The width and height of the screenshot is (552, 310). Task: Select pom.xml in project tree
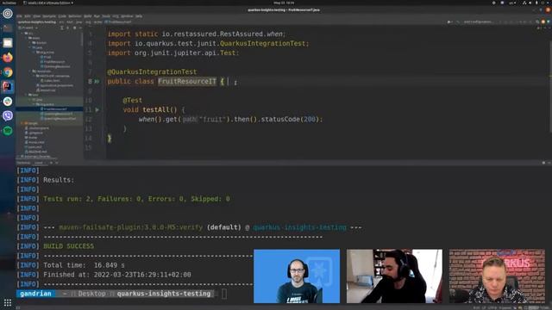(33, 147)
